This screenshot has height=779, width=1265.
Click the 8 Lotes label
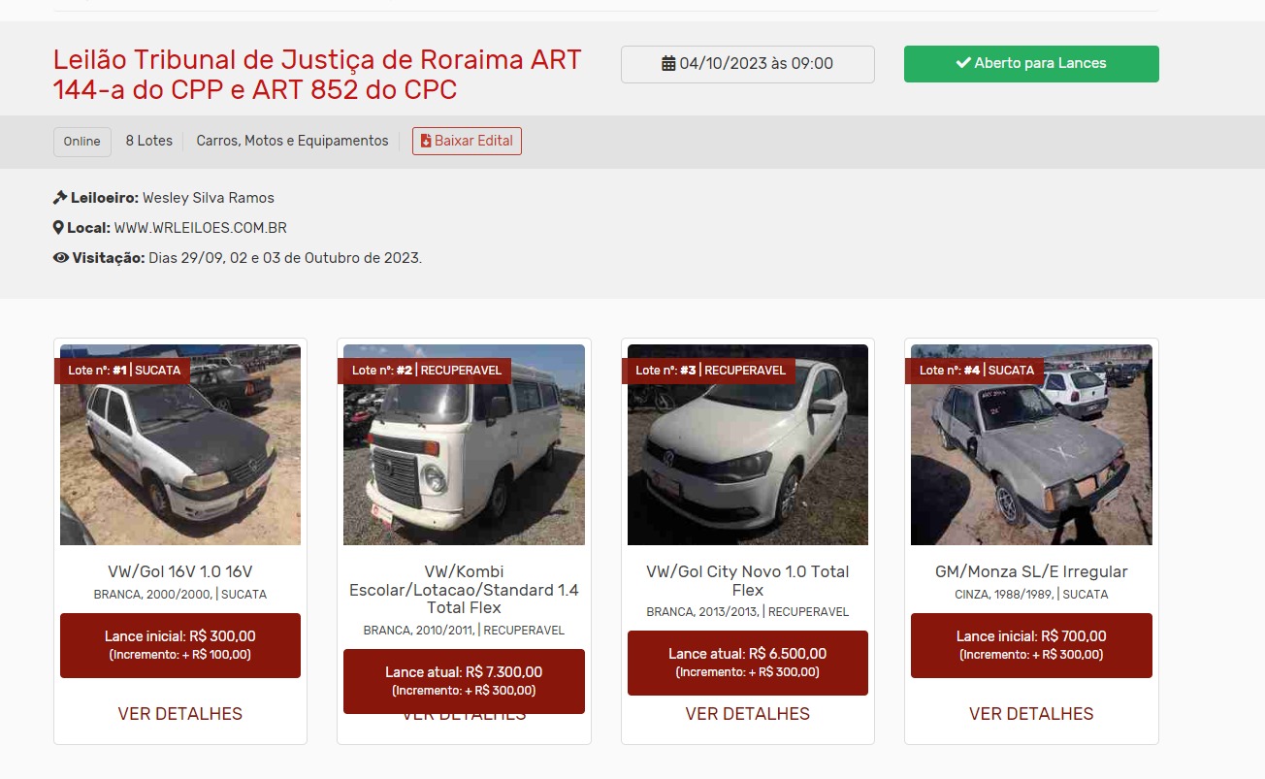point(149,142)
